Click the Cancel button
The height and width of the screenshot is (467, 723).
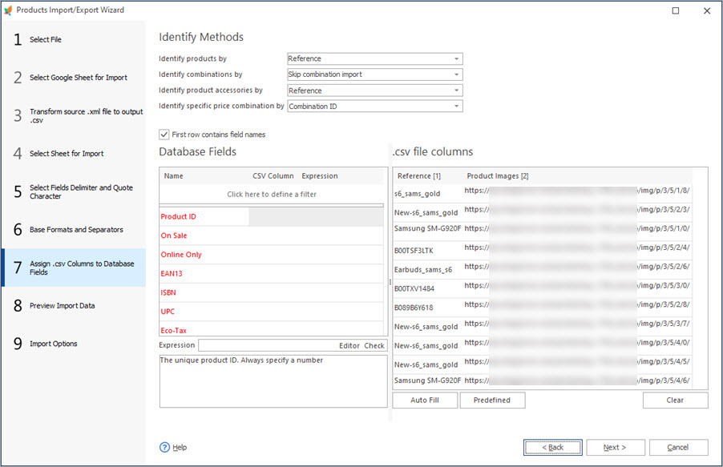(x=678, y=447)
